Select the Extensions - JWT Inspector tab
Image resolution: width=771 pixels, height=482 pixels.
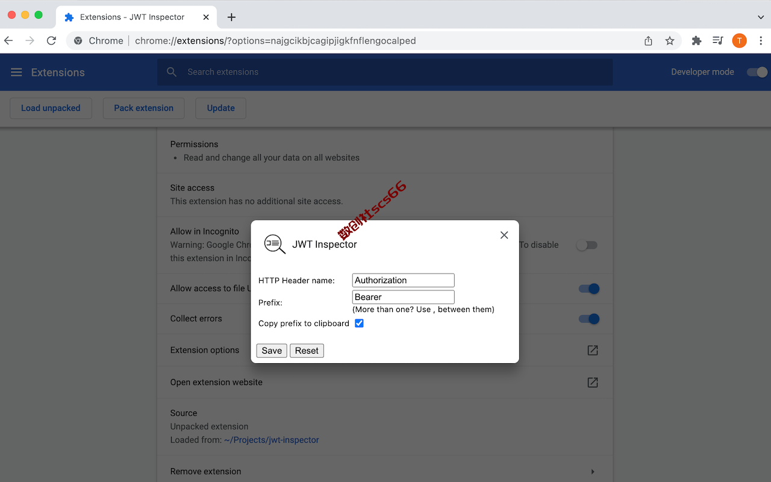[136, 17]
